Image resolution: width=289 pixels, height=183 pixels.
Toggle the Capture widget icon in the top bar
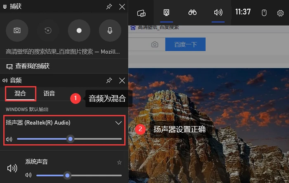(166, 12)
